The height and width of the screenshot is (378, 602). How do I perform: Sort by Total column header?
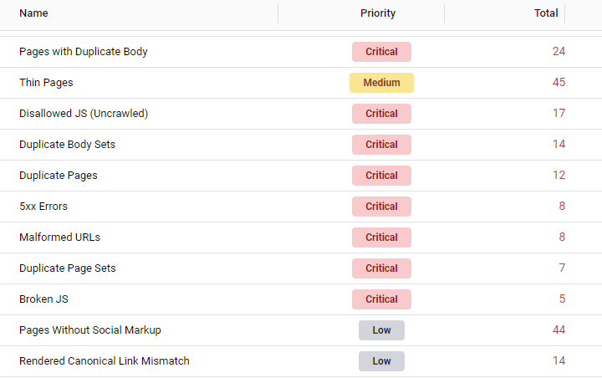point(546,13)
